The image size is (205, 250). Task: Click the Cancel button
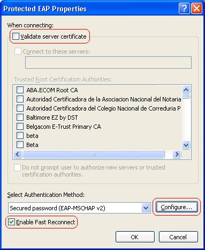(x=178, y=237)
